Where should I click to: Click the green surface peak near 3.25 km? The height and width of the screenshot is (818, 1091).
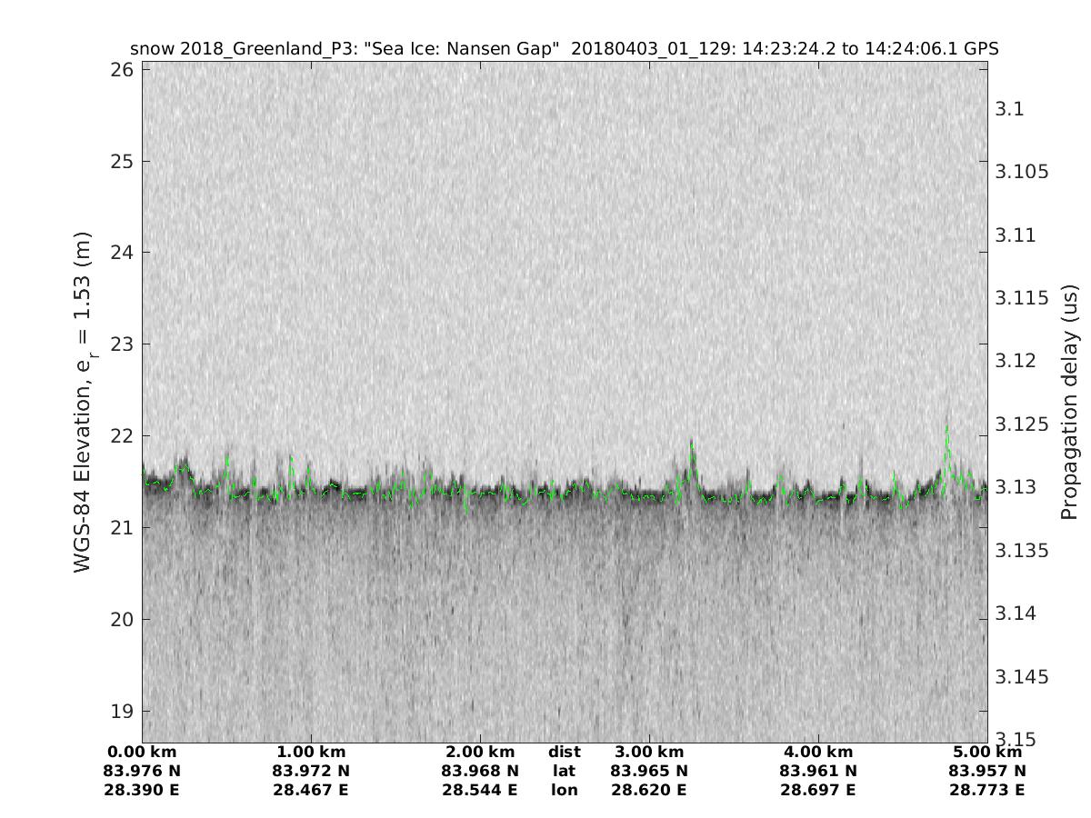point(692,445)
